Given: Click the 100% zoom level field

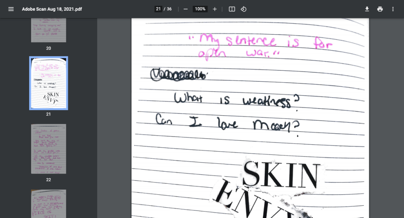Looking at the screenshot, I should click(x=200, y=9).
